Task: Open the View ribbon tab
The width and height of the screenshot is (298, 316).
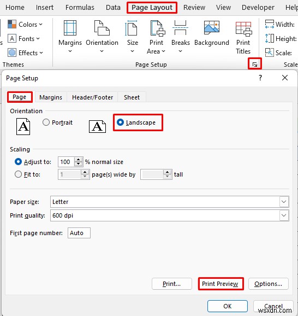Action: [223, 8]
